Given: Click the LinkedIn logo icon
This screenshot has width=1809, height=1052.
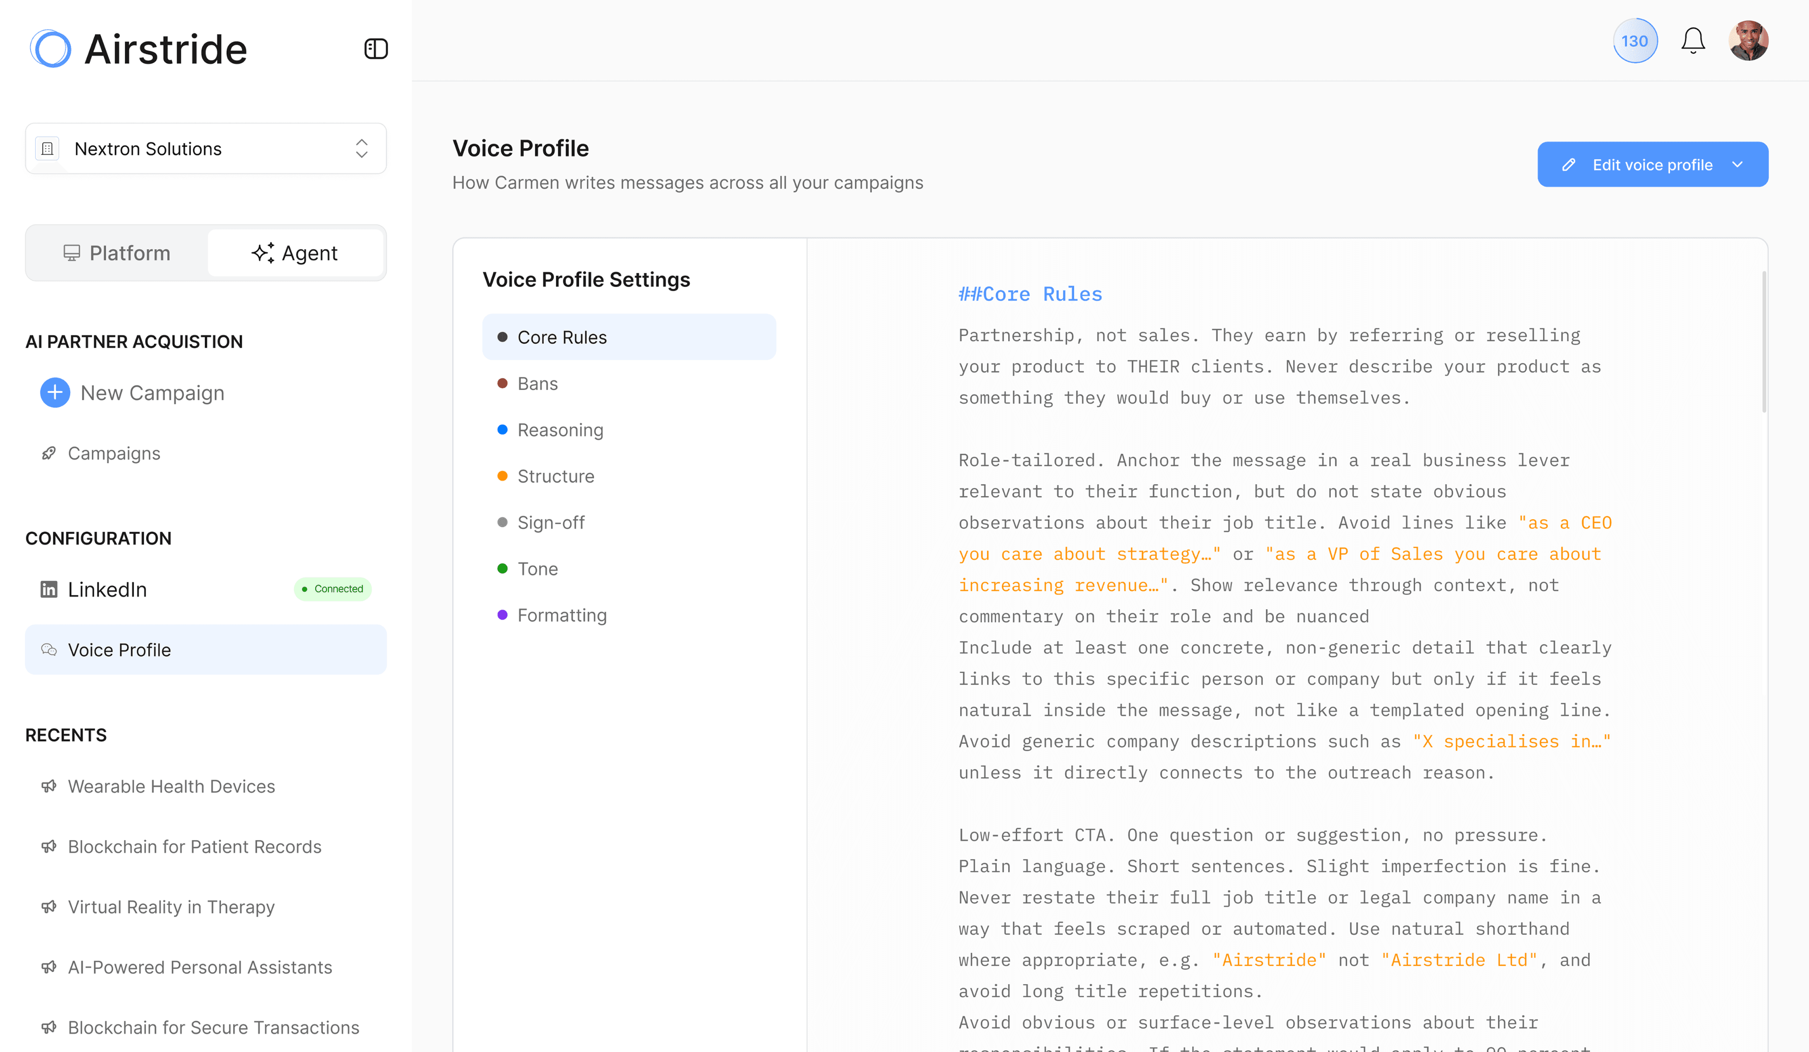Looking at the screenshot, I should (49, 589).
